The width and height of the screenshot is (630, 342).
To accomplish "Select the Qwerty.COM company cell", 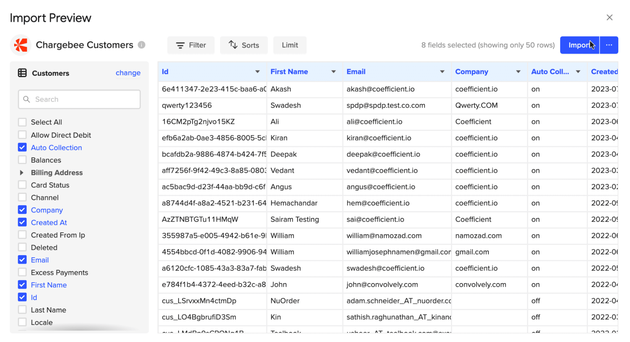I will 489,105.
